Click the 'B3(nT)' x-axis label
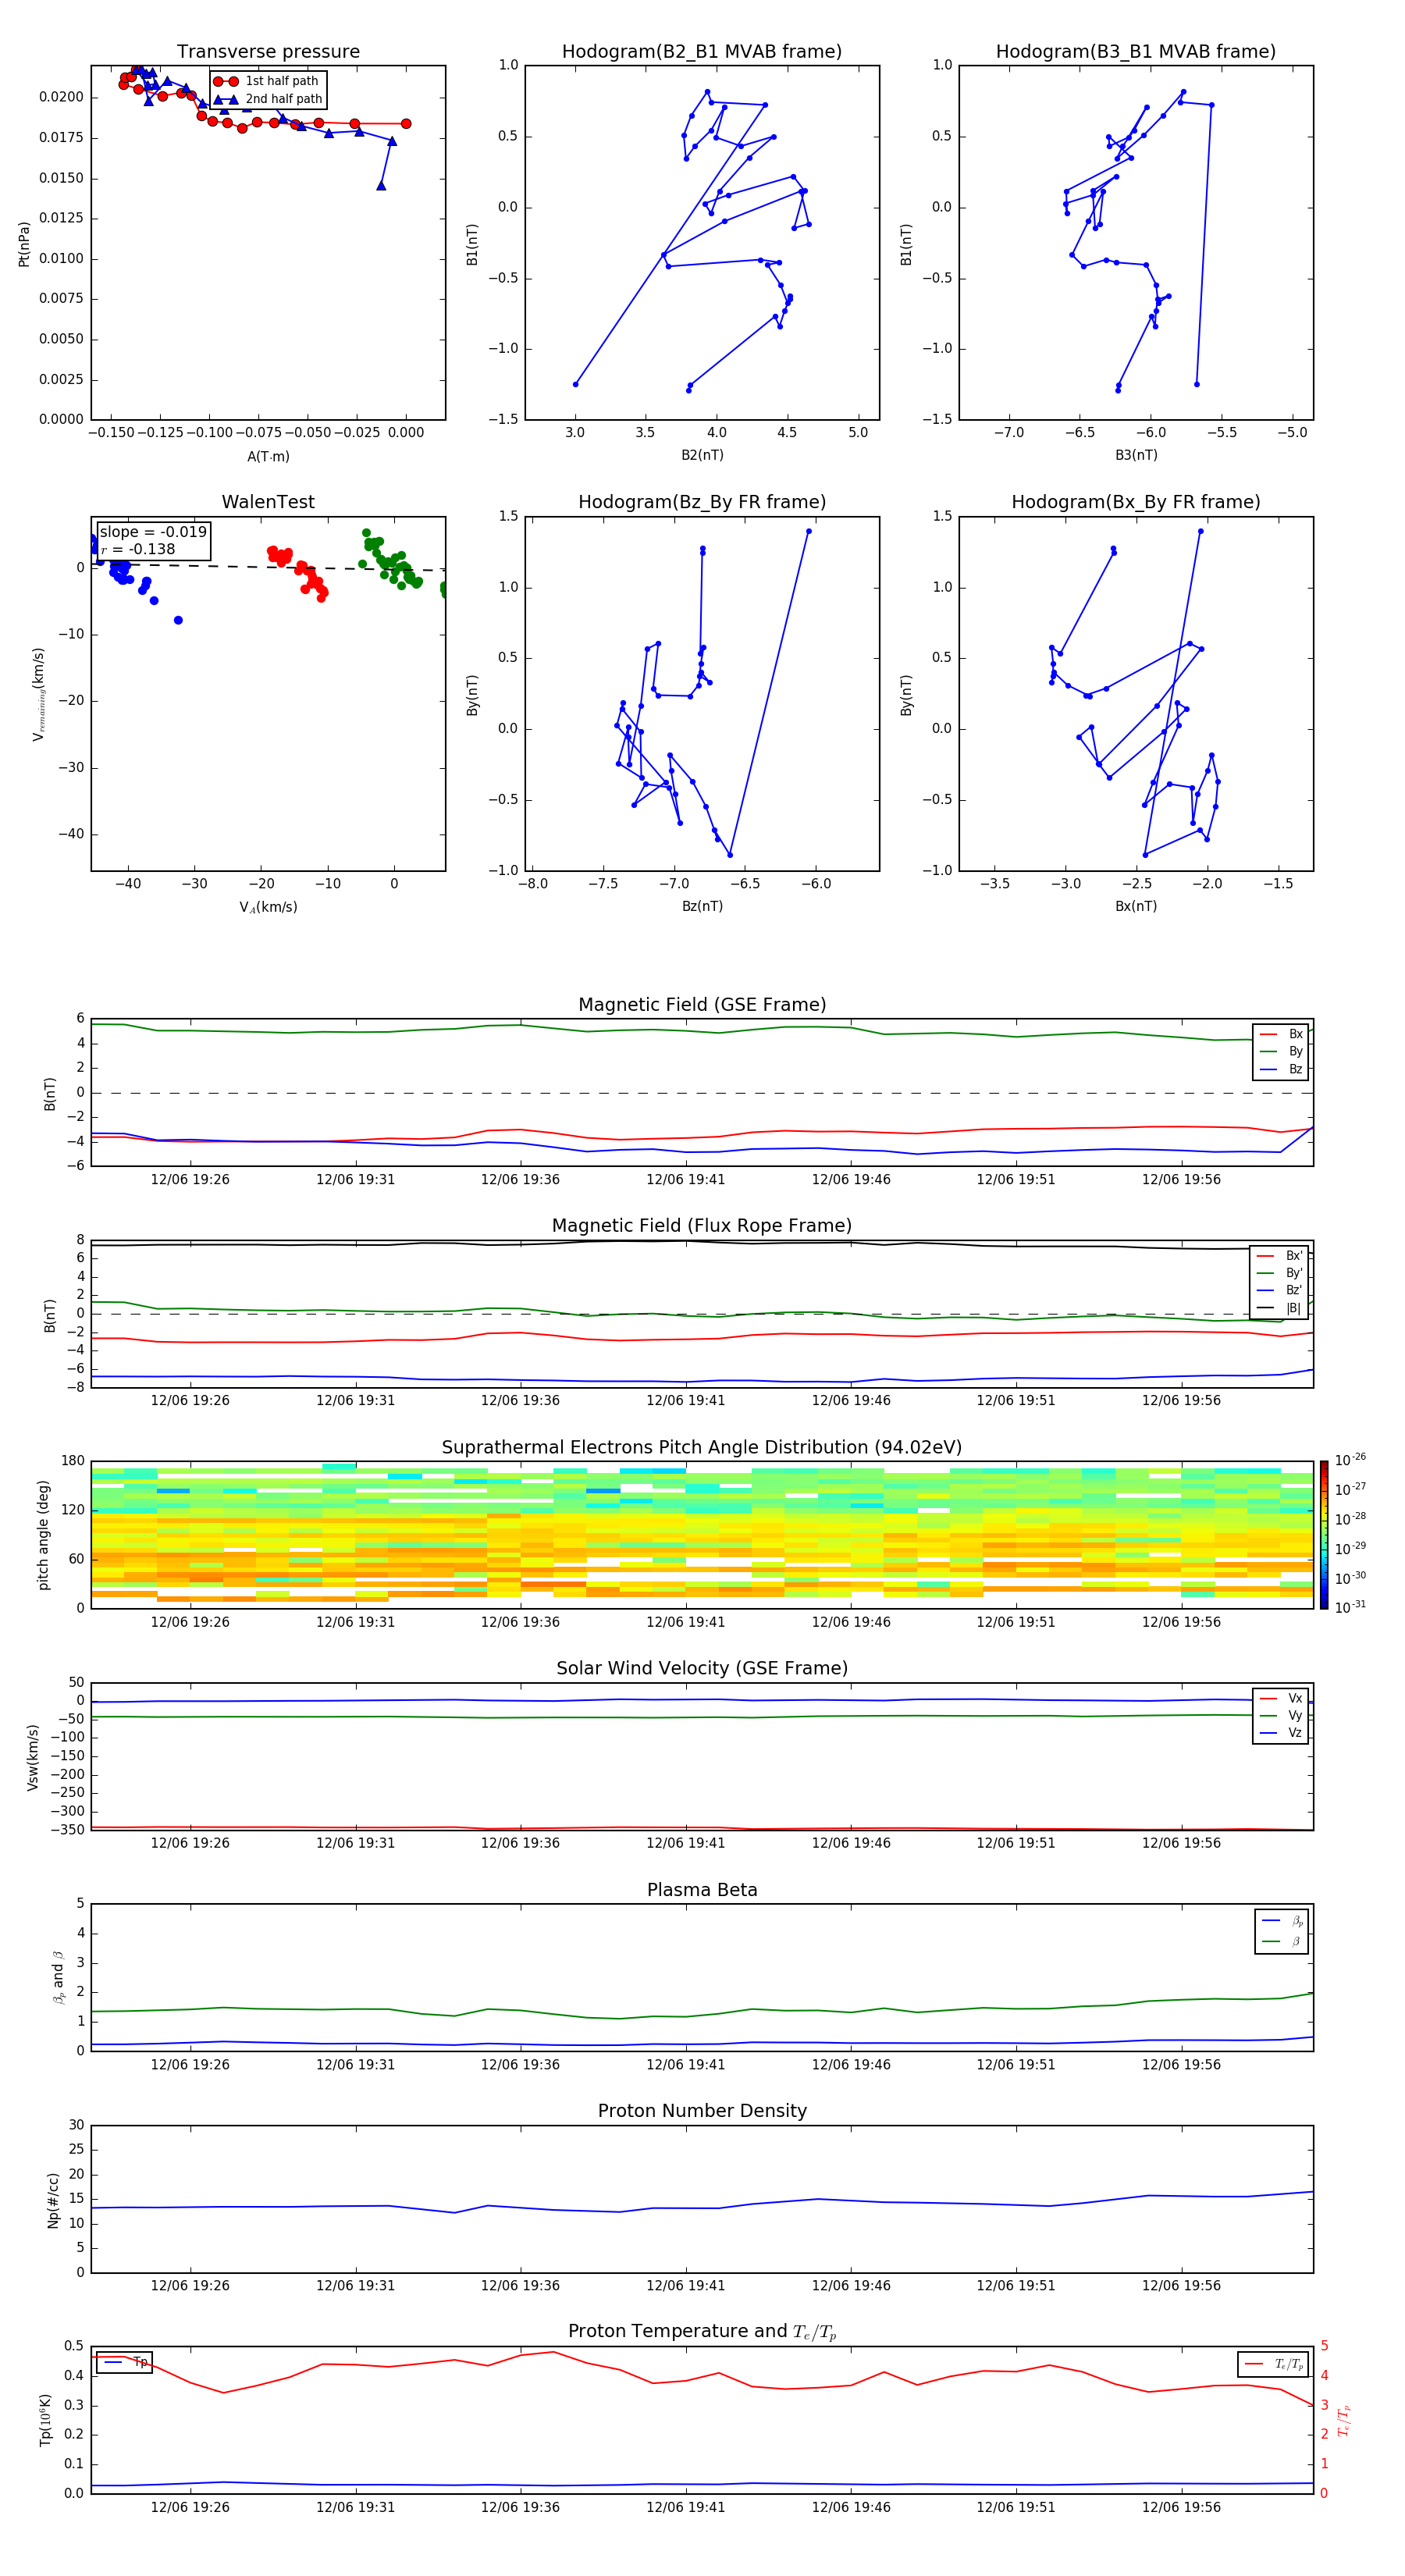This screenshot has height=2576, width=1405. pyautogui.click(x=1136, y=455)
